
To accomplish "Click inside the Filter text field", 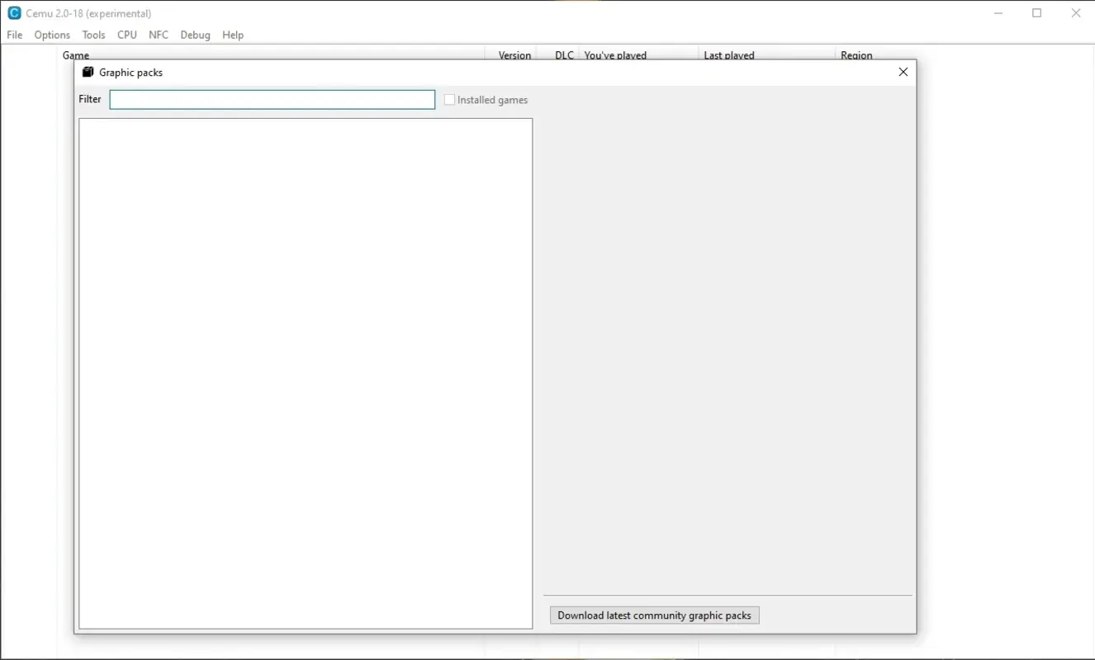I will click(272, 99).
